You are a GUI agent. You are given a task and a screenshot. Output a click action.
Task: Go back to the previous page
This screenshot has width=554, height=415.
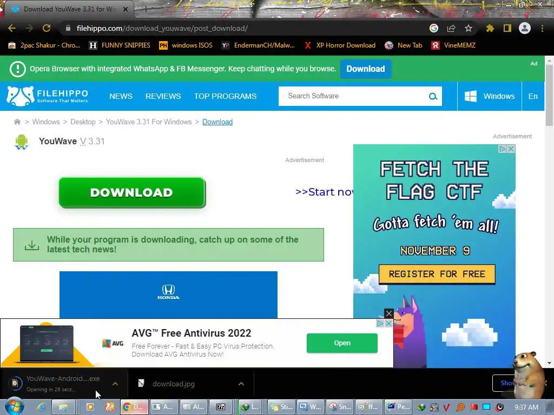click(x=12, y=28)
